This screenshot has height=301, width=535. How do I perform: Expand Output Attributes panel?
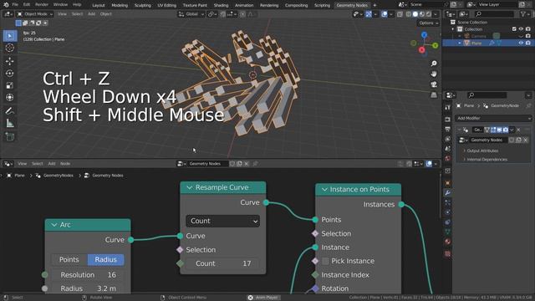482,150
